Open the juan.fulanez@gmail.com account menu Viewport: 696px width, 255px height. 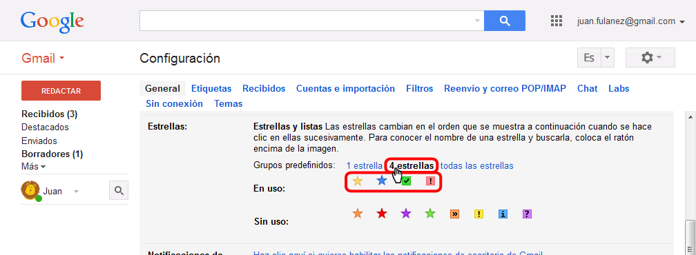[x=631, y=21]
